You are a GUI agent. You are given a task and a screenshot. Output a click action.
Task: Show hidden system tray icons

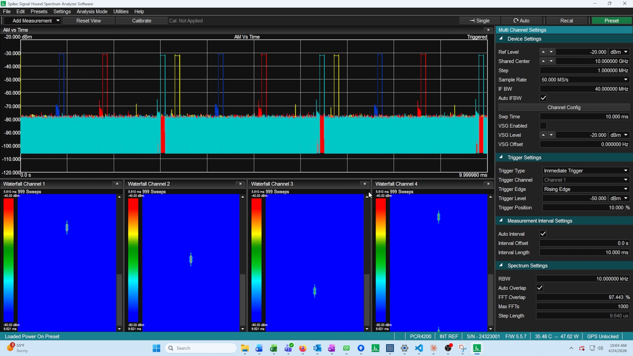pos(571,348)
